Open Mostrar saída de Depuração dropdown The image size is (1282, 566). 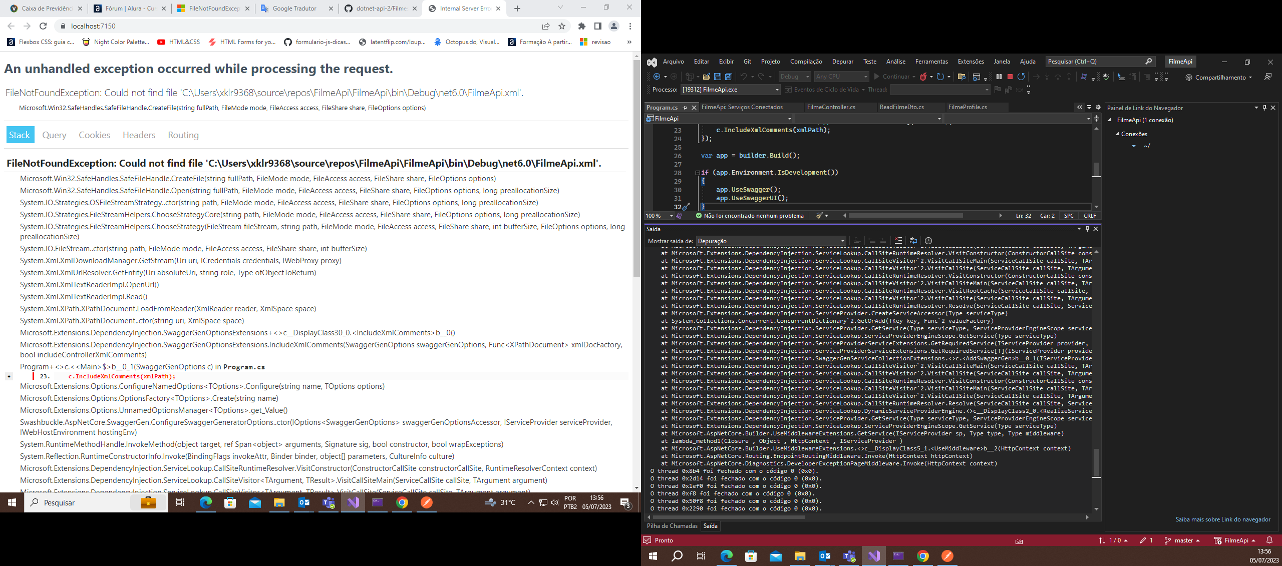771,241
